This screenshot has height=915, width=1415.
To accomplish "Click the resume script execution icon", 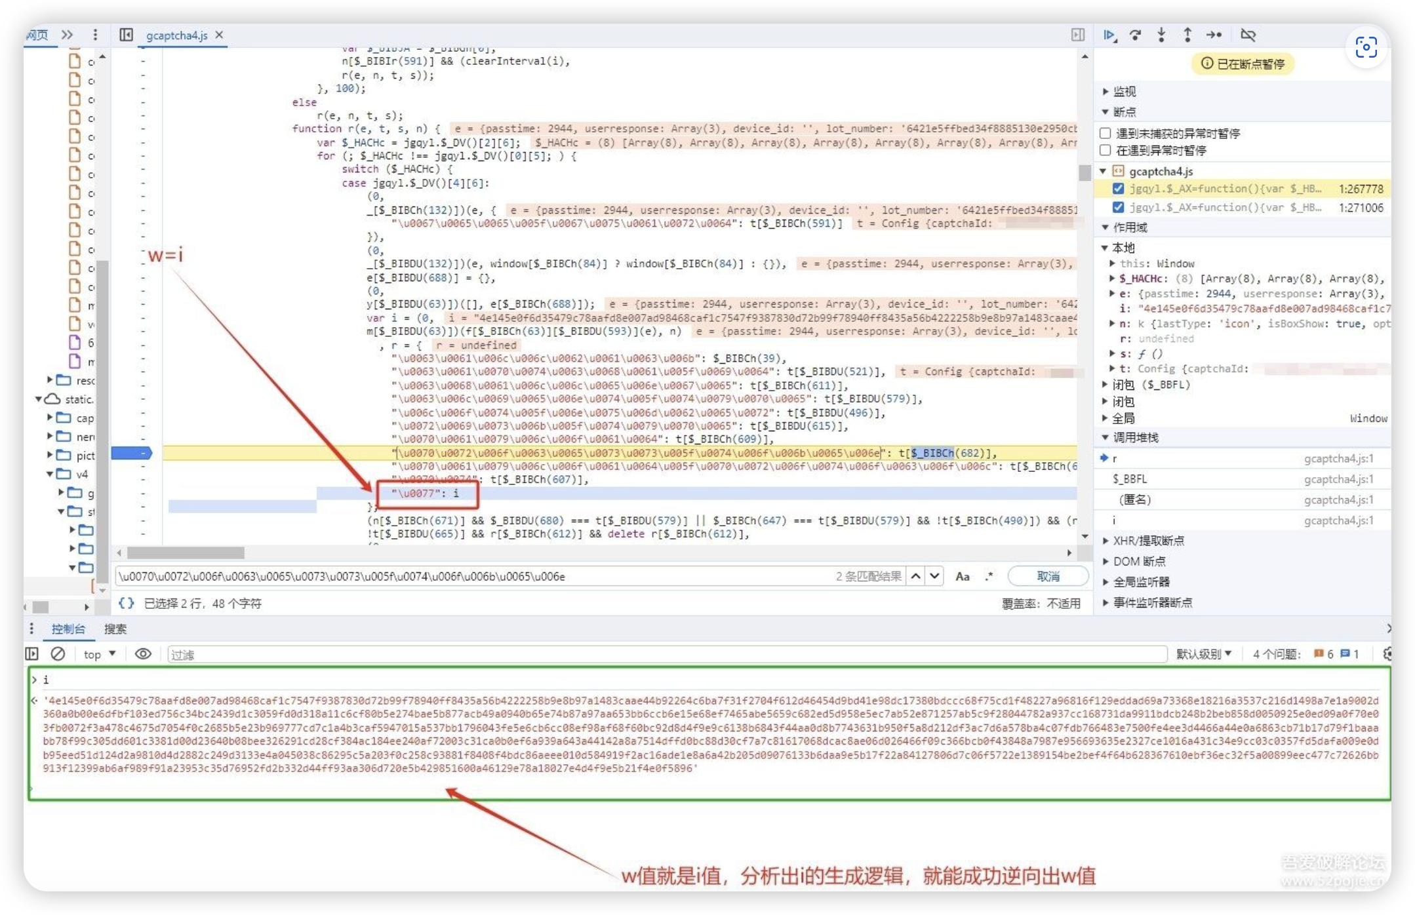I will 1109,35.
